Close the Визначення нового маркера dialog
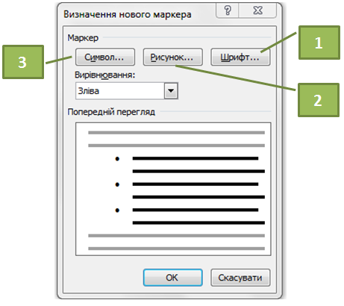The image size is (344, 306). coord(257,10)
